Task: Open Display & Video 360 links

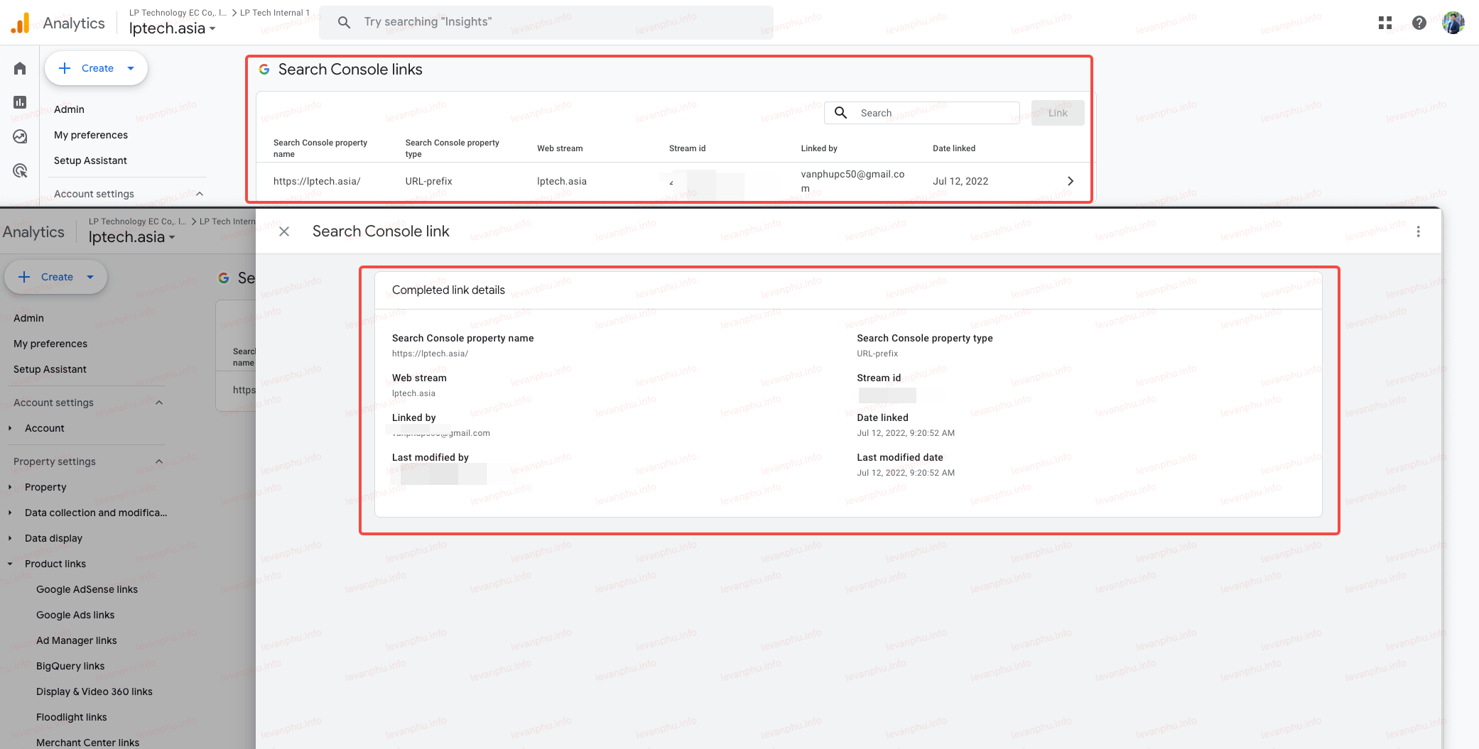Action: (x=94, y=691)
